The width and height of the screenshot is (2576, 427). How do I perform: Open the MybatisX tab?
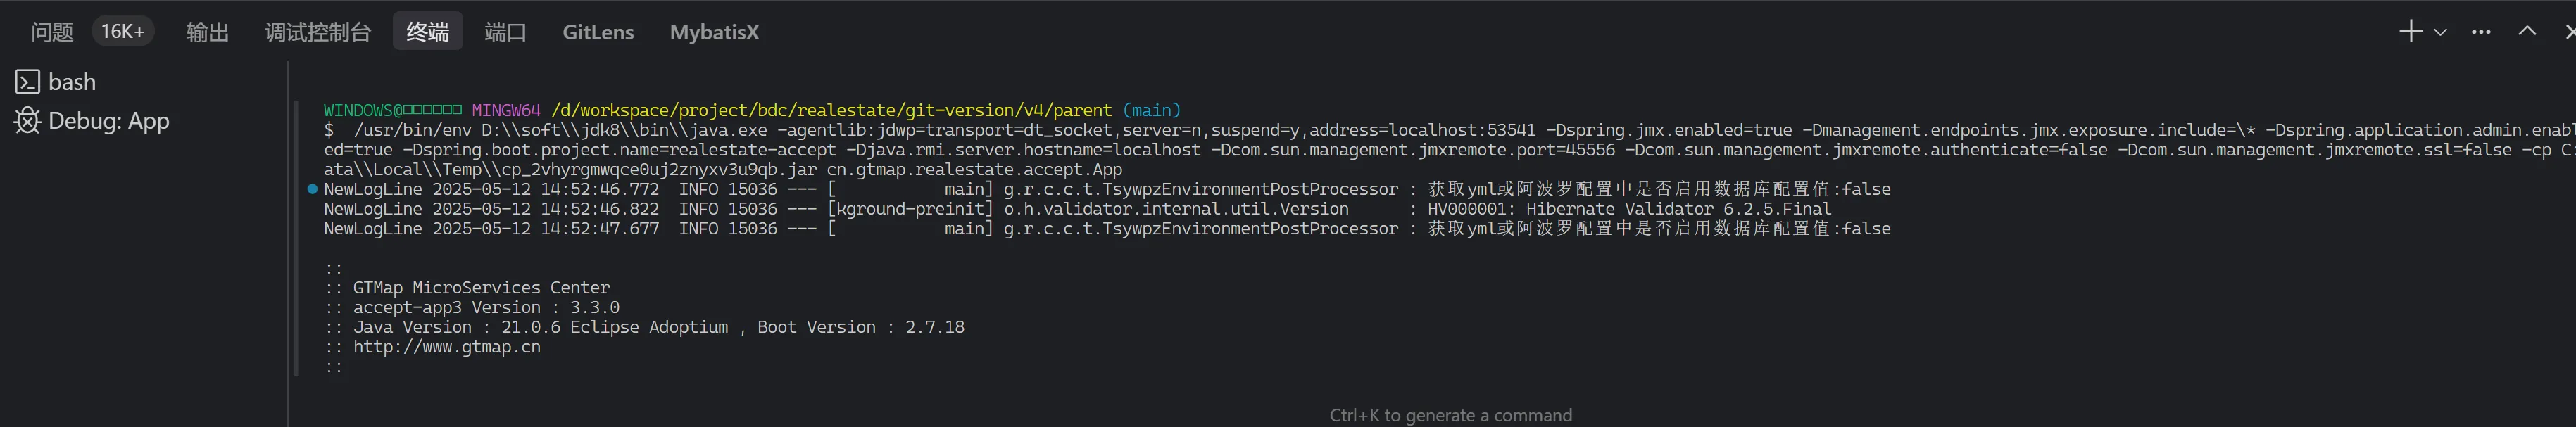pyautogui.click(x=714, y=32)
